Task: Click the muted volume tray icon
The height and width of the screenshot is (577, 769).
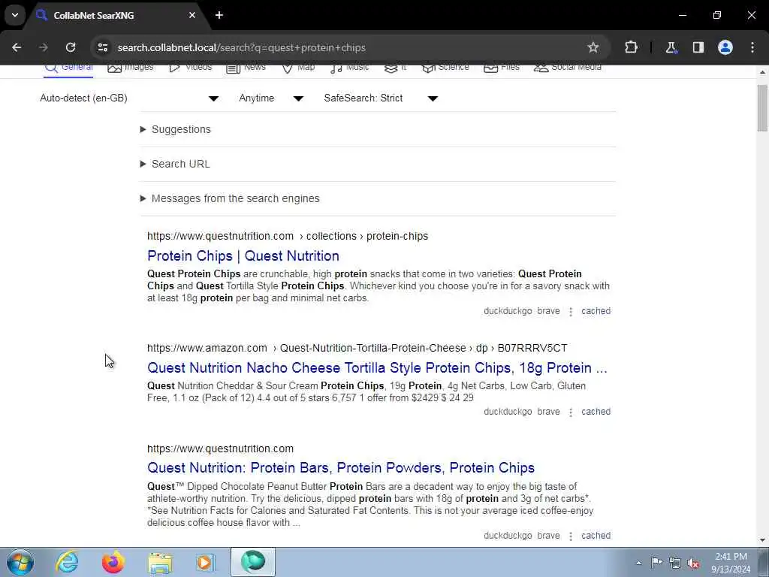Action: point(693,563)
